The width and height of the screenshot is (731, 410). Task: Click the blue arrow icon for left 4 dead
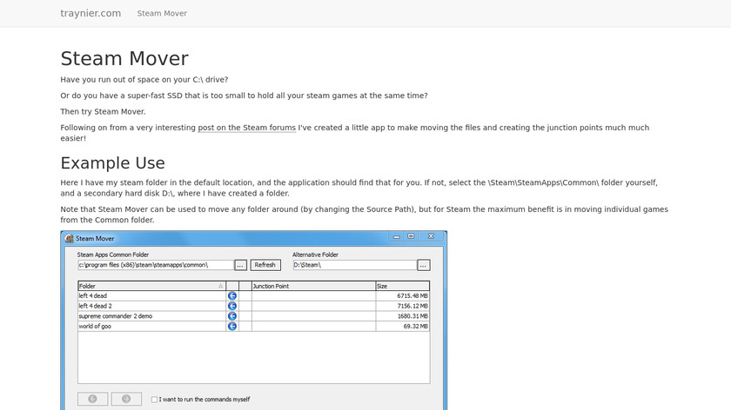click(x=232, y=296)
